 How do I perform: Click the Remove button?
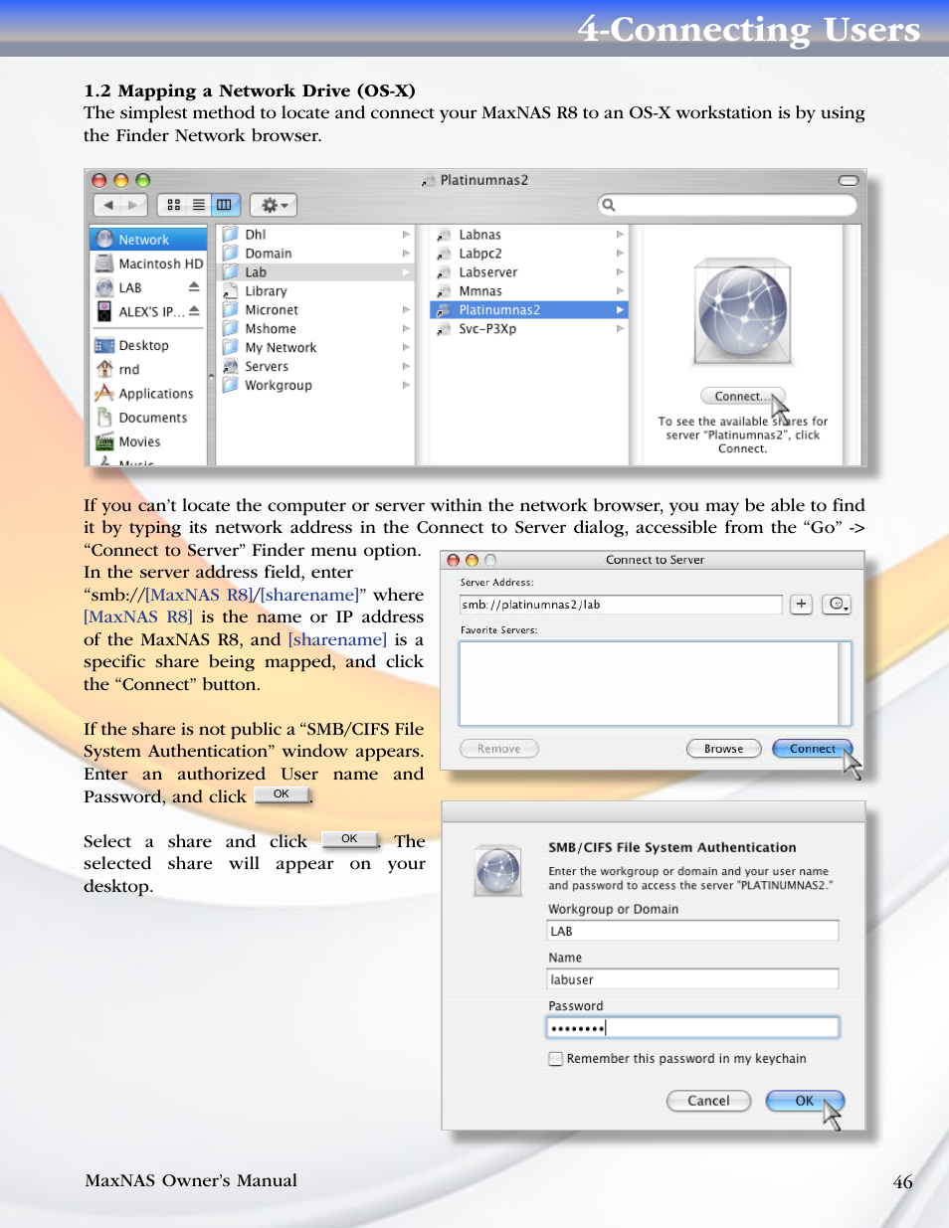tap(499, 749)
